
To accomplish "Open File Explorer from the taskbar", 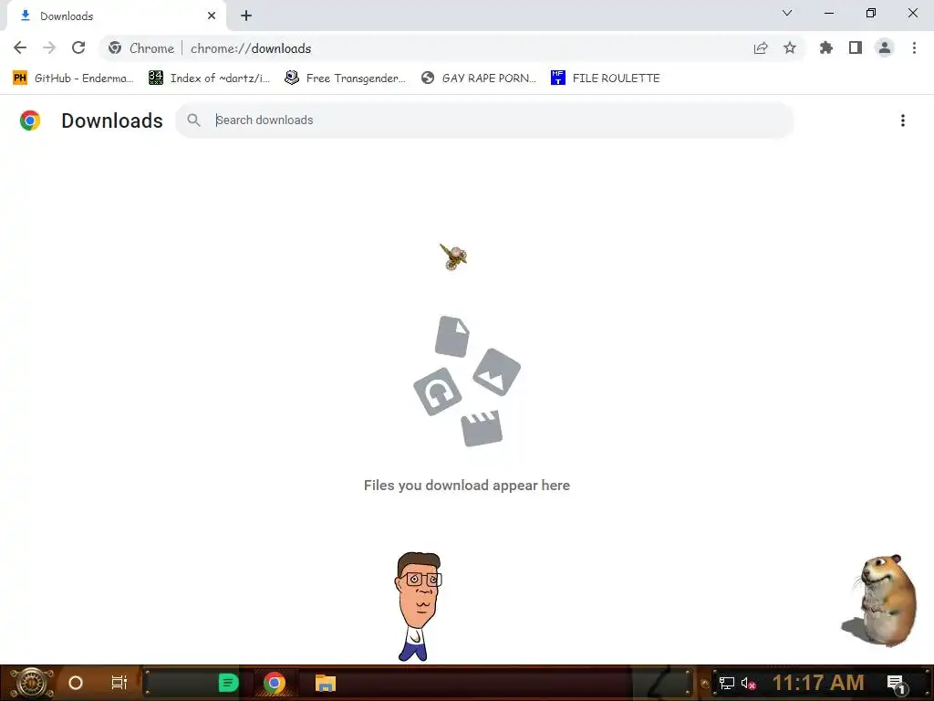I will click(326, 683).
